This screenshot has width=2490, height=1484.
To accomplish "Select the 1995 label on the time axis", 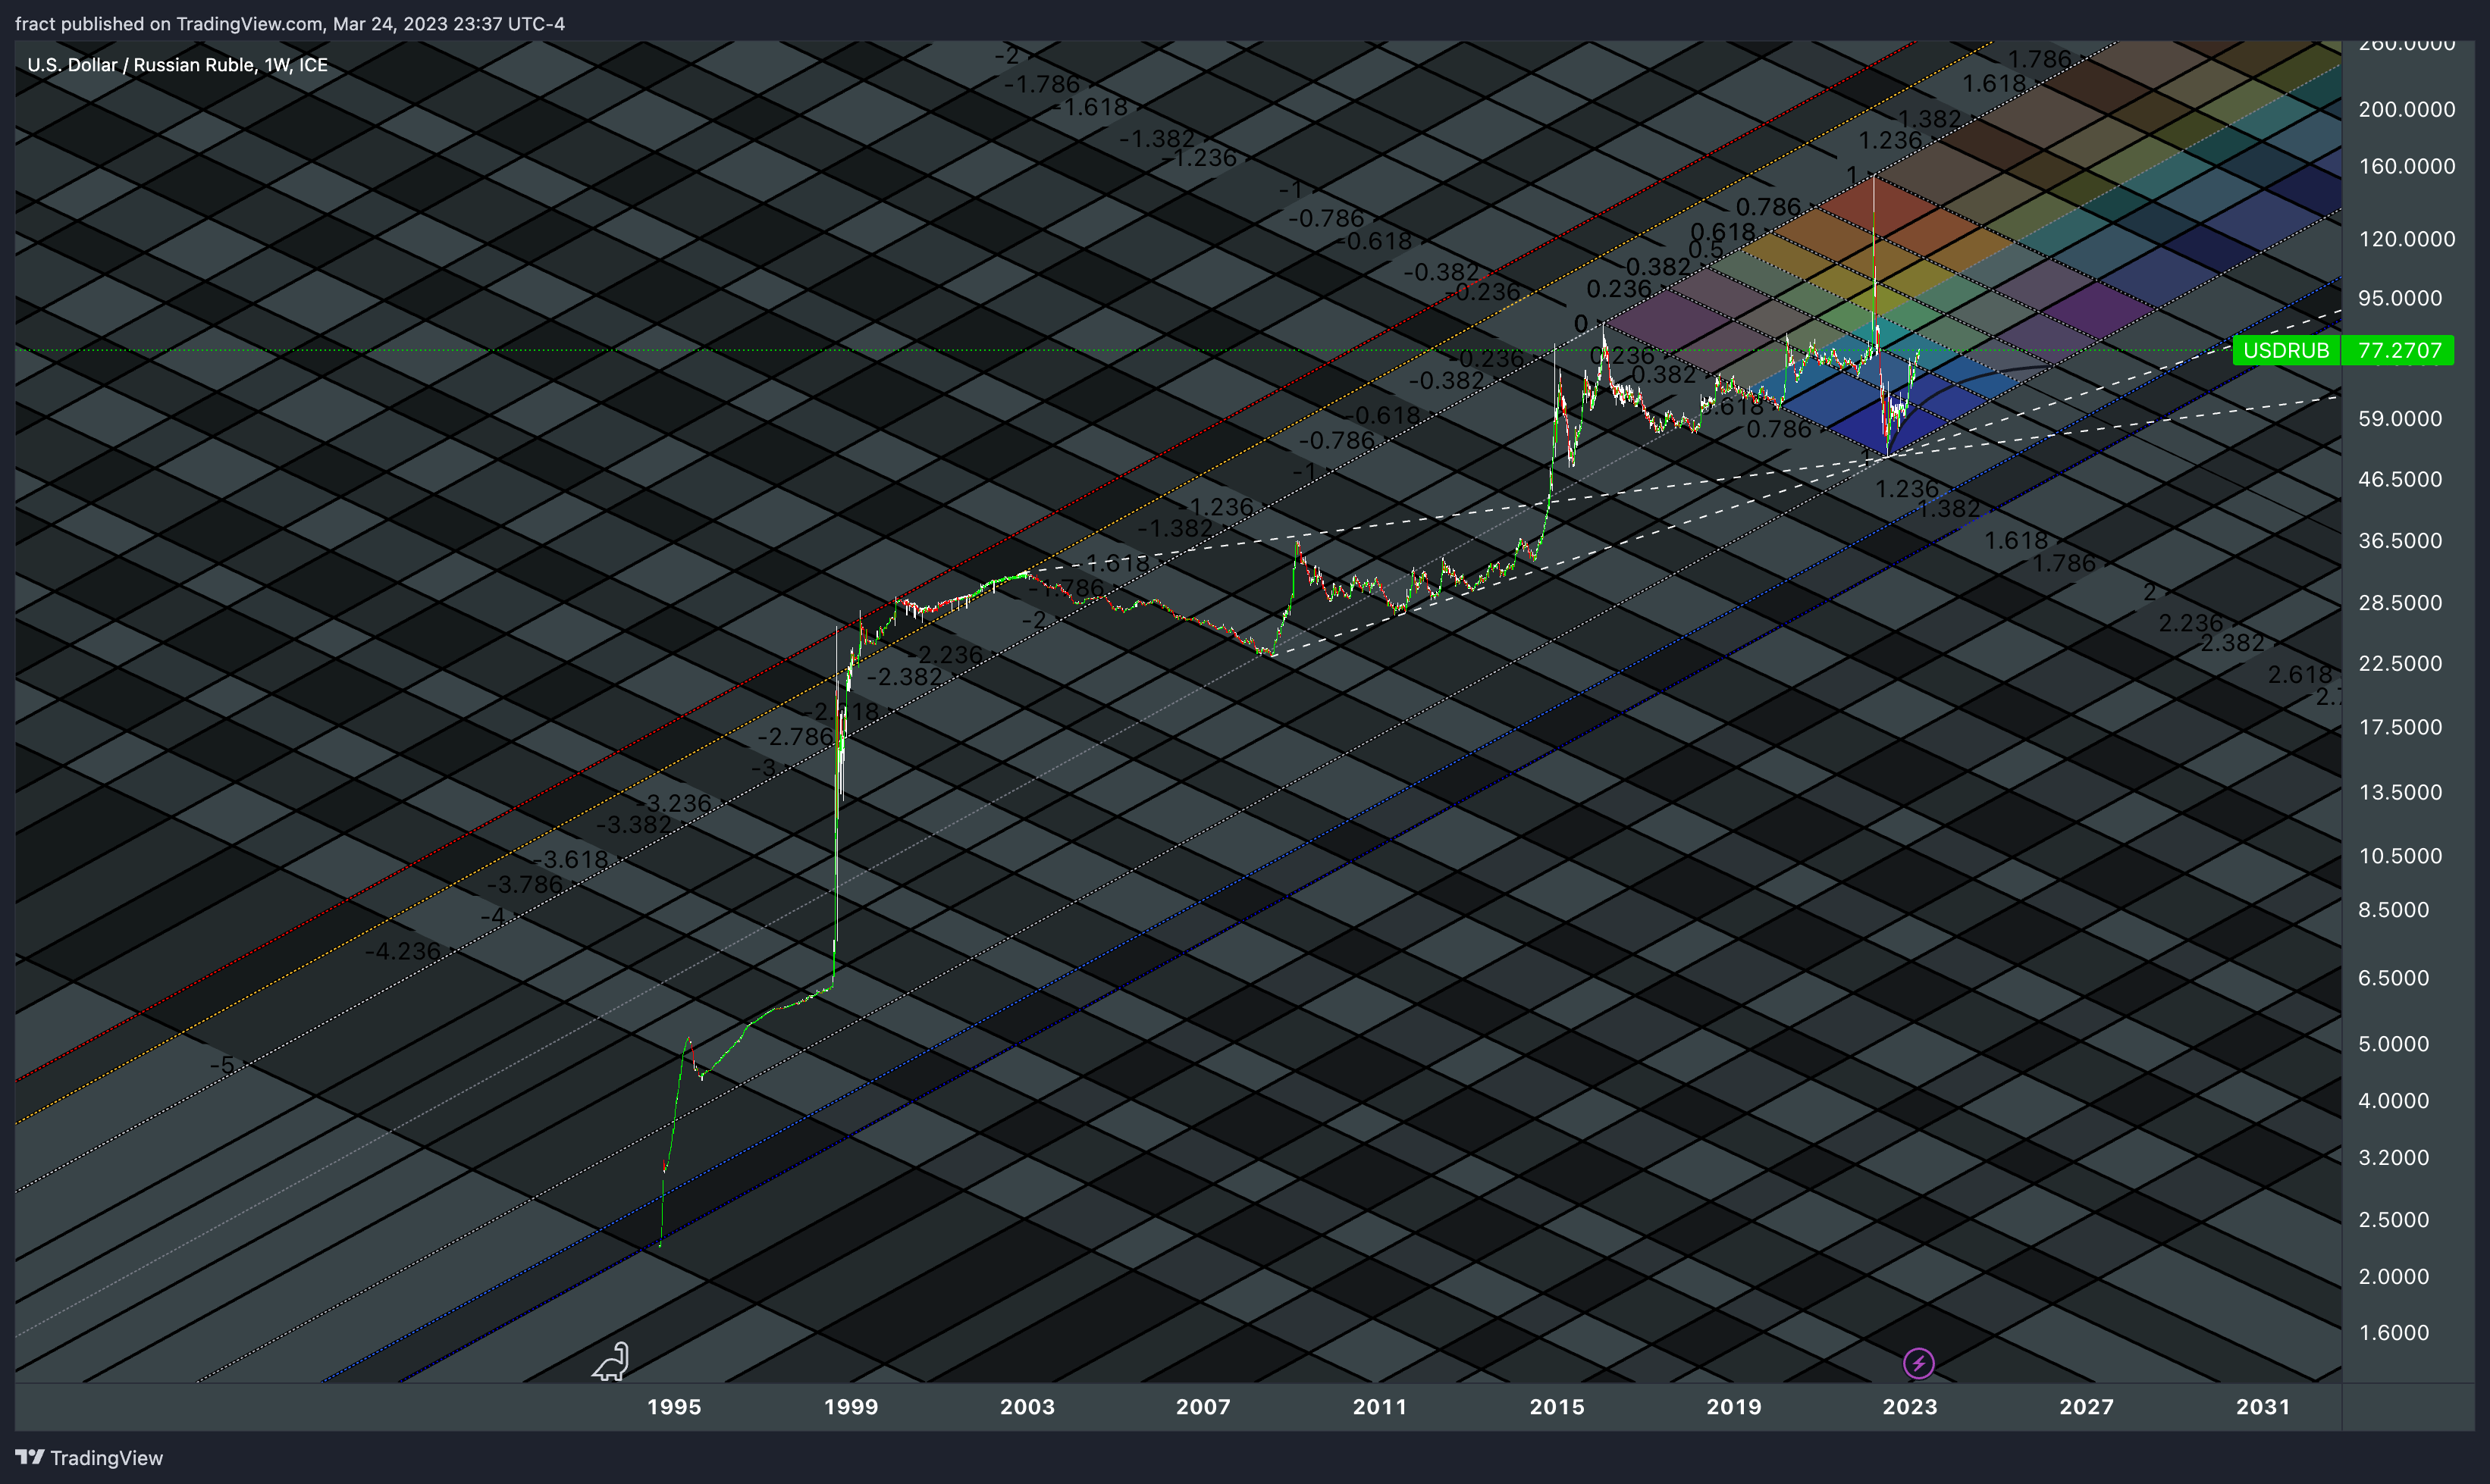I will pyautogui.click(x=674, y=1406).
